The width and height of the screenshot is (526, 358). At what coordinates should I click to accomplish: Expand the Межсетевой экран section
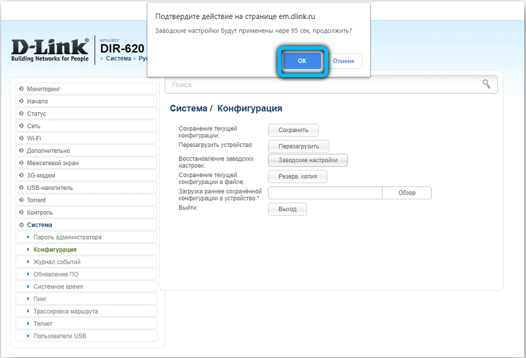coord(86,163)
